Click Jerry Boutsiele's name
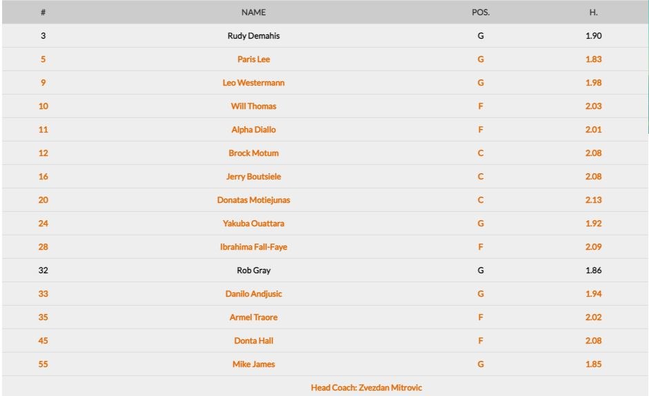Screen dimensions: 649x396 pyautogui.click(x=253, y=177)
